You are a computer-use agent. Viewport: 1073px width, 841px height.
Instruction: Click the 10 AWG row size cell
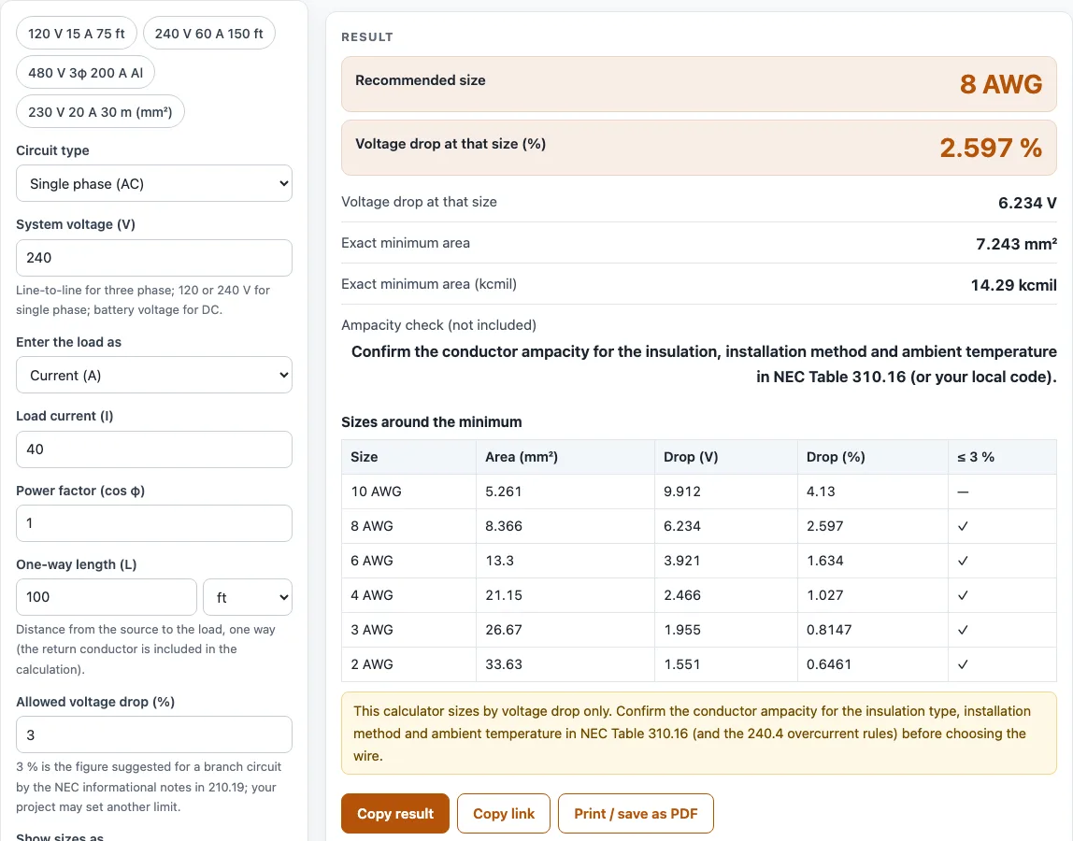pos(408,492)
